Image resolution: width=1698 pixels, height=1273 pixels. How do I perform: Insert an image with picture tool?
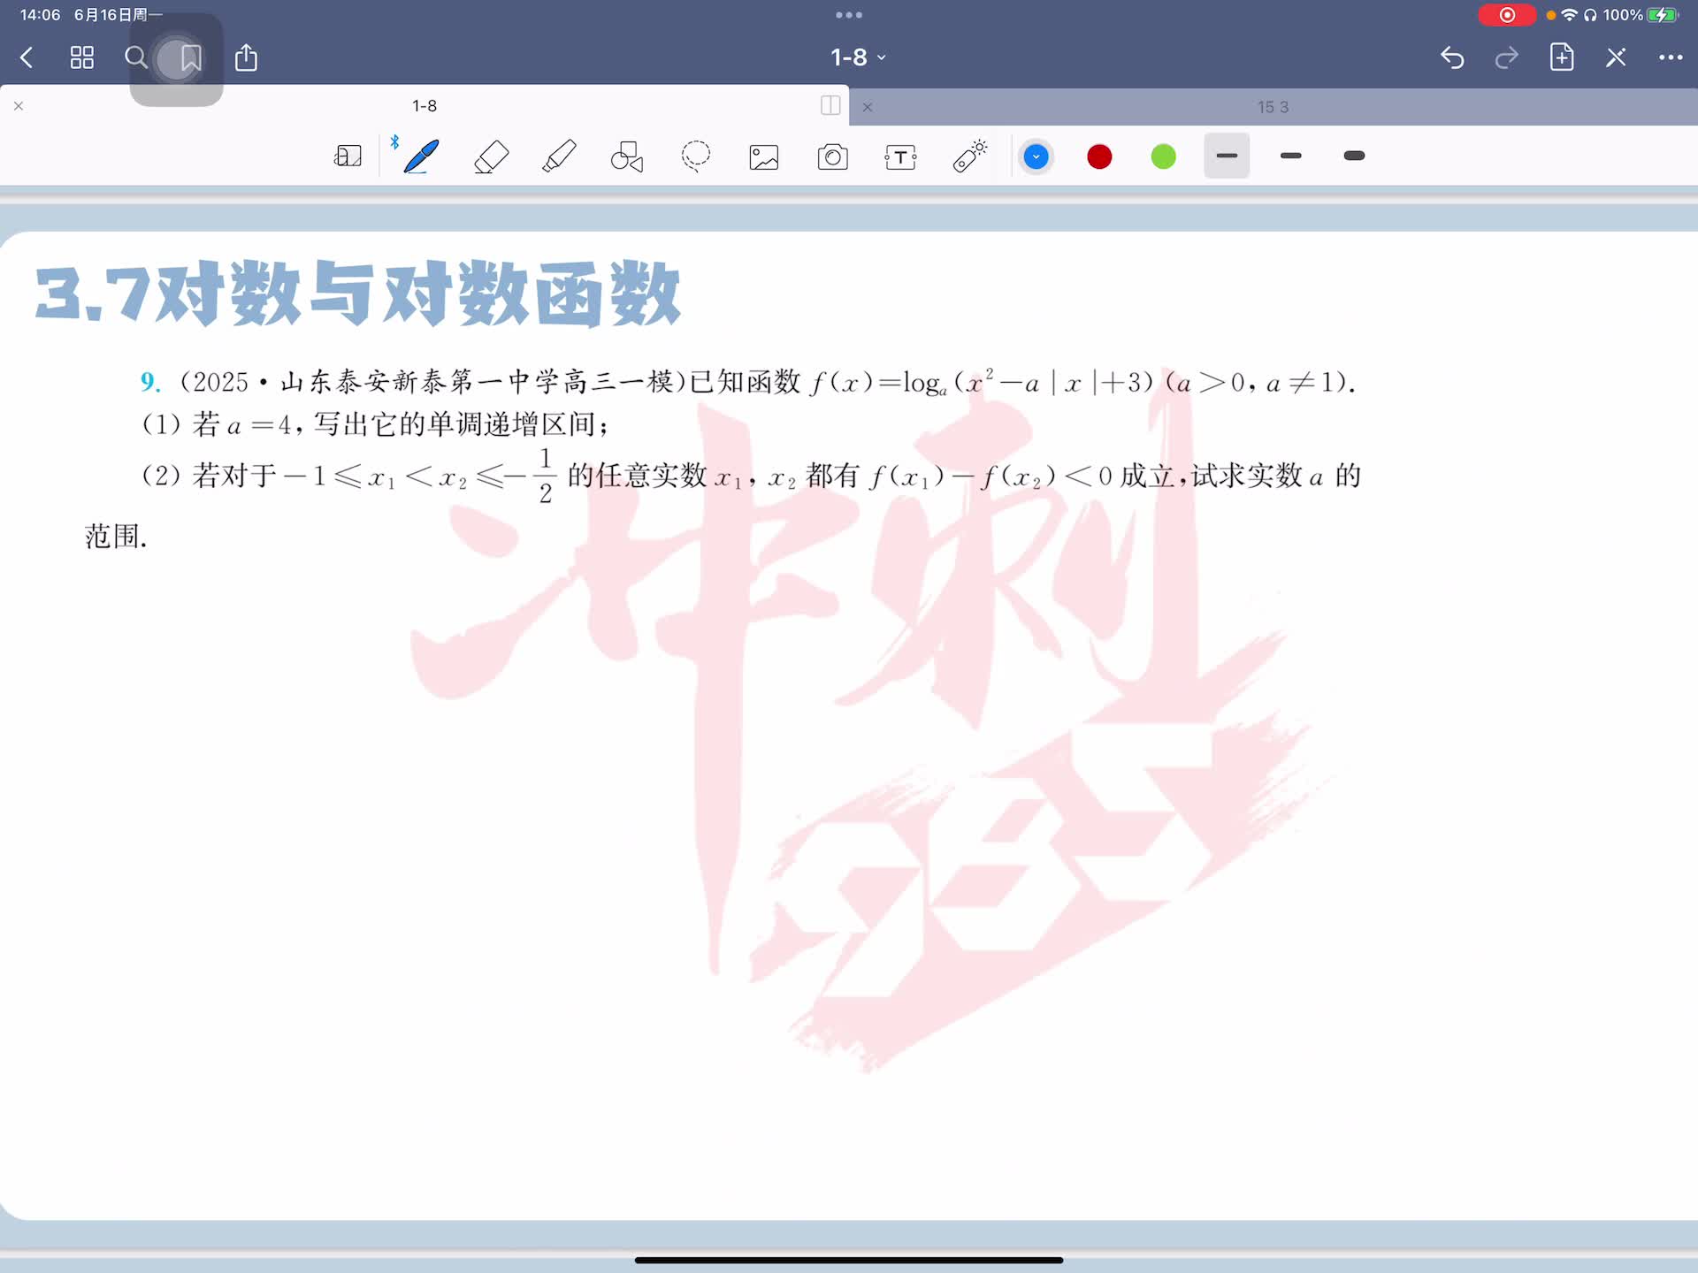[x=764, y=157]
